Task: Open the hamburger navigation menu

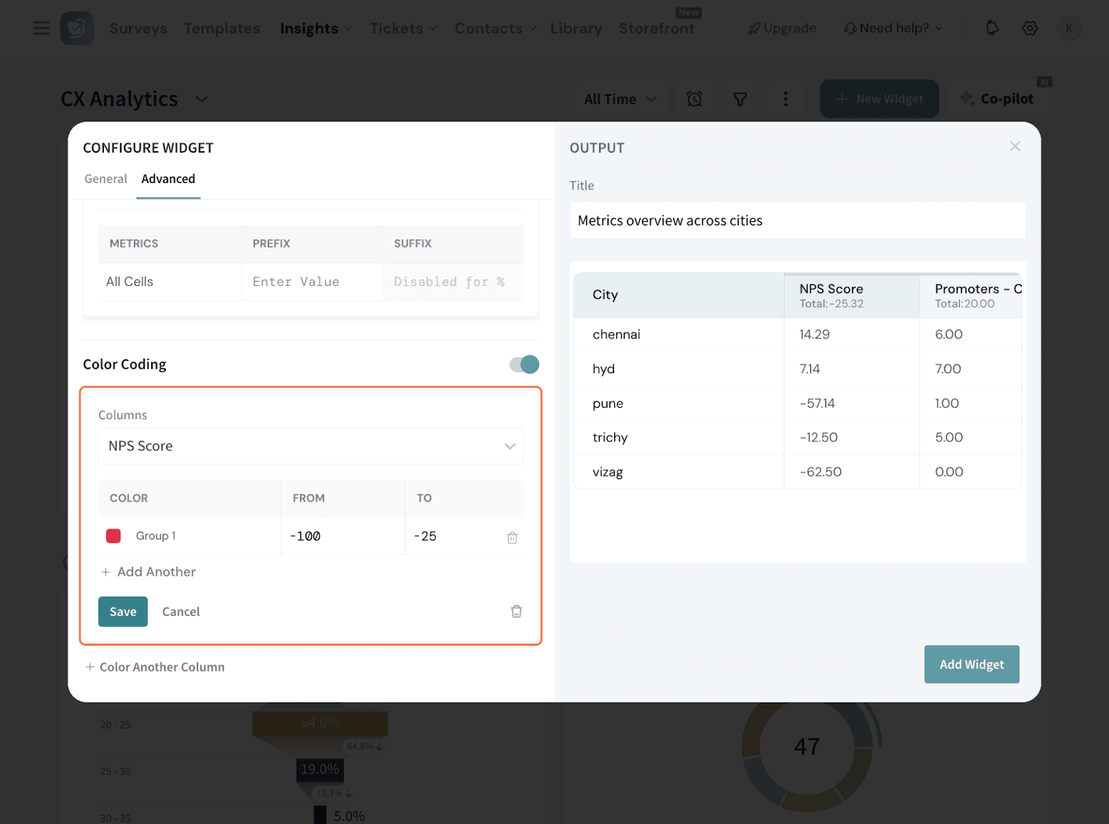Action: tap(42, 28)
